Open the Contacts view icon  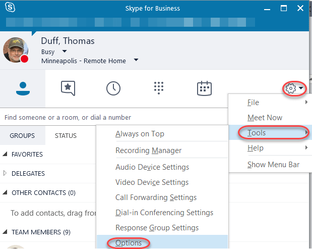pyautogui.click(x=23, y=88)
